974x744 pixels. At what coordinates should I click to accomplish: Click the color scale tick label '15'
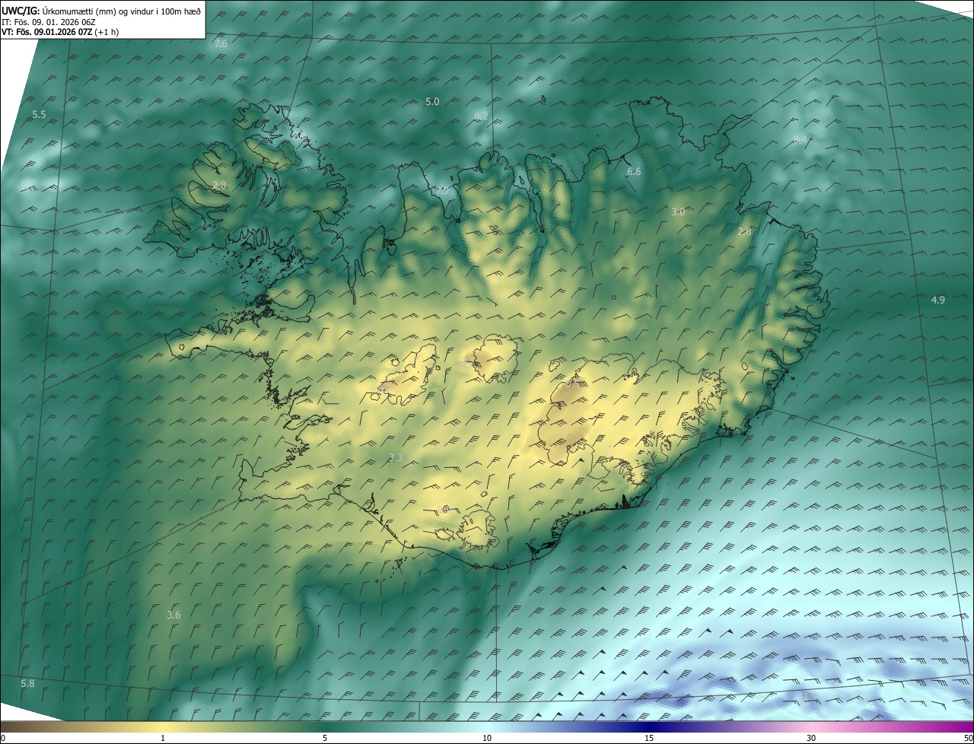point(649,738)
